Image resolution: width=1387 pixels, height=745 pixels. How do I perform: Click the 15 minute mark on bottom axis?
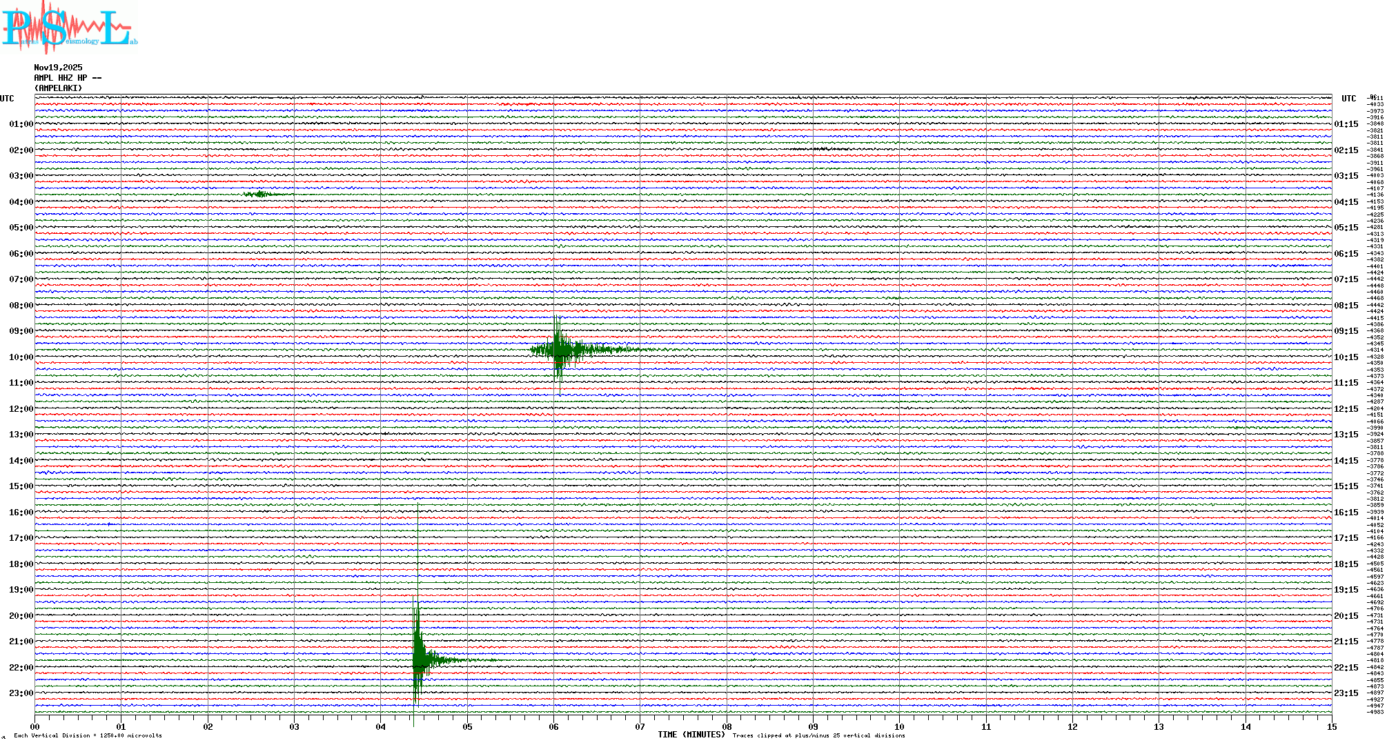(x=1331, y=726)
